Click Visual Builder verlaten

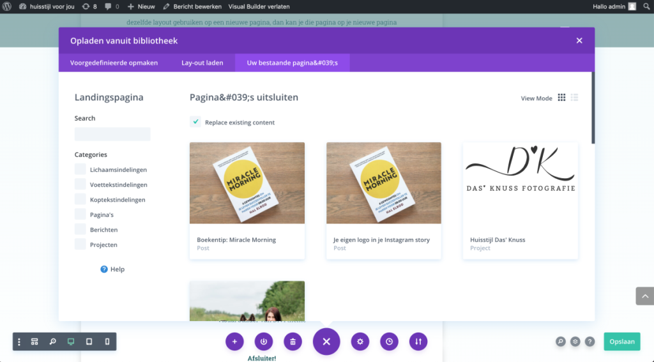click(x=259, y=6)
